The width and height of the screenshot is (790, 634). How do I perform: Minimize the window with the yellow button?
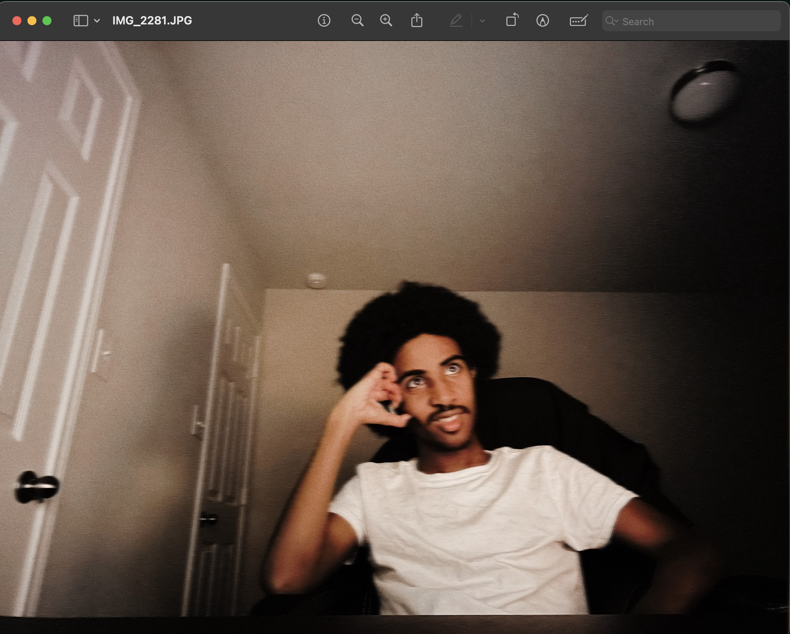32,21
